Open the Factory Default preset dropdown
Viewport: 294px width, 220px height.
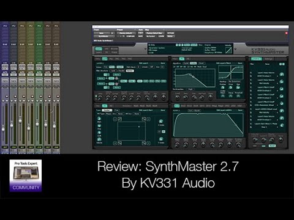tap(126, 33)
